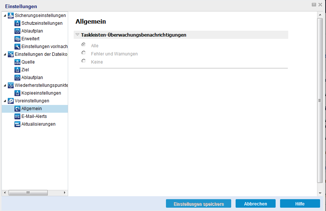Screen dimensions: 326x211
Task: Select the Alle radio button
Action: [84, 45]
